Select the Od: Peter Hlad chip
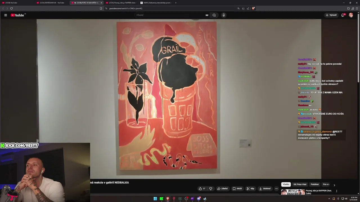This screenshot has width=360, height=202. (300, 184)
